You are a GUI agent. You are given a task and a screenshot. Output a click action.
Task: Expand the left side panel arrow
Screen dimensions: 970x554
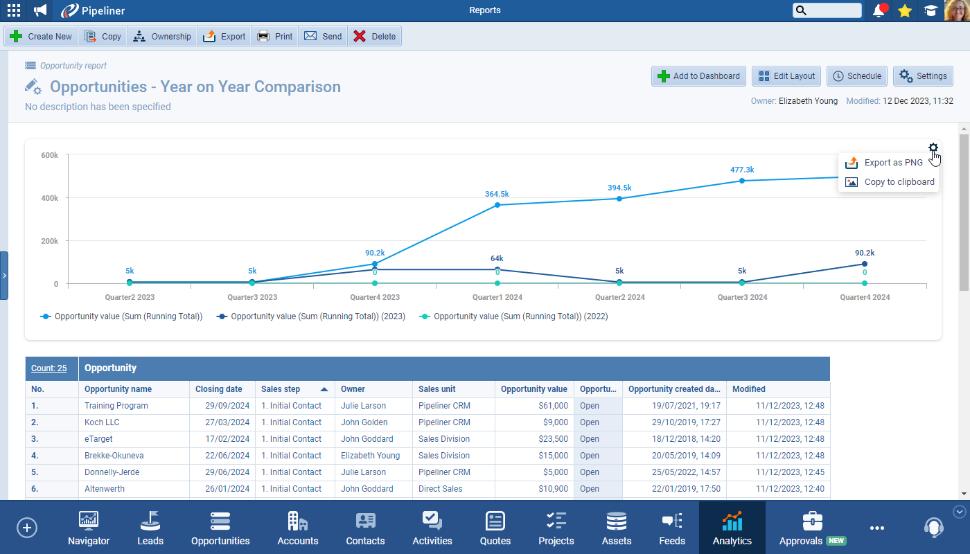coord(4,276)
